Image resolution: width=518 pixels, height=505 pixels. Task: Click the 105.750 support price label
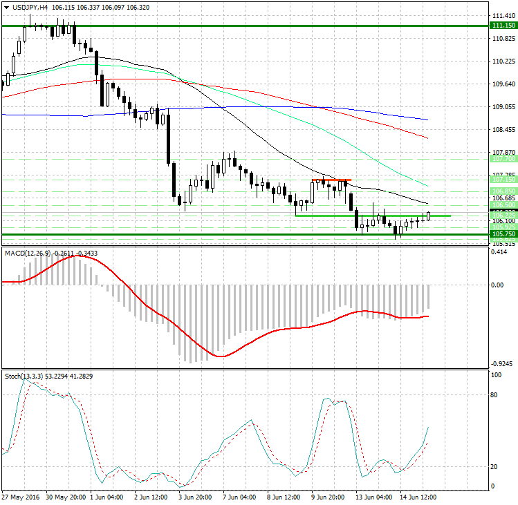coord(503,234)
